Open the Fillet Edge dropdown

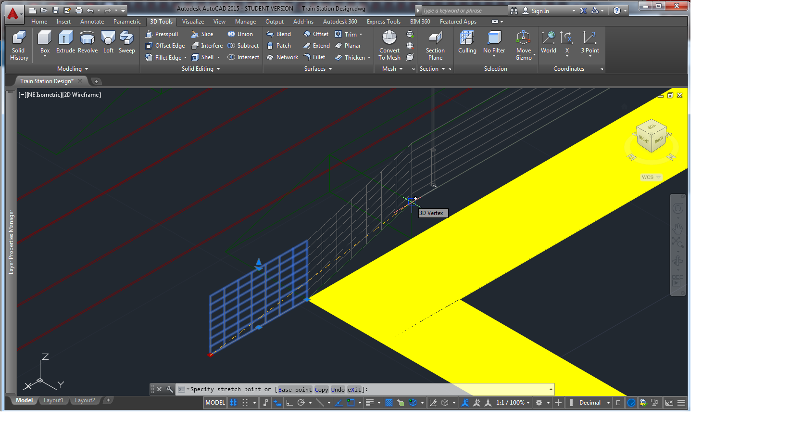click(185, 58)
